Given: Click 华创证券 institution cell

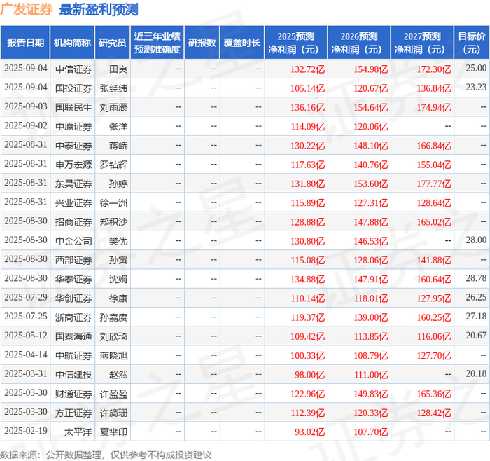Looking at the screenshot, I should (73, 298).
